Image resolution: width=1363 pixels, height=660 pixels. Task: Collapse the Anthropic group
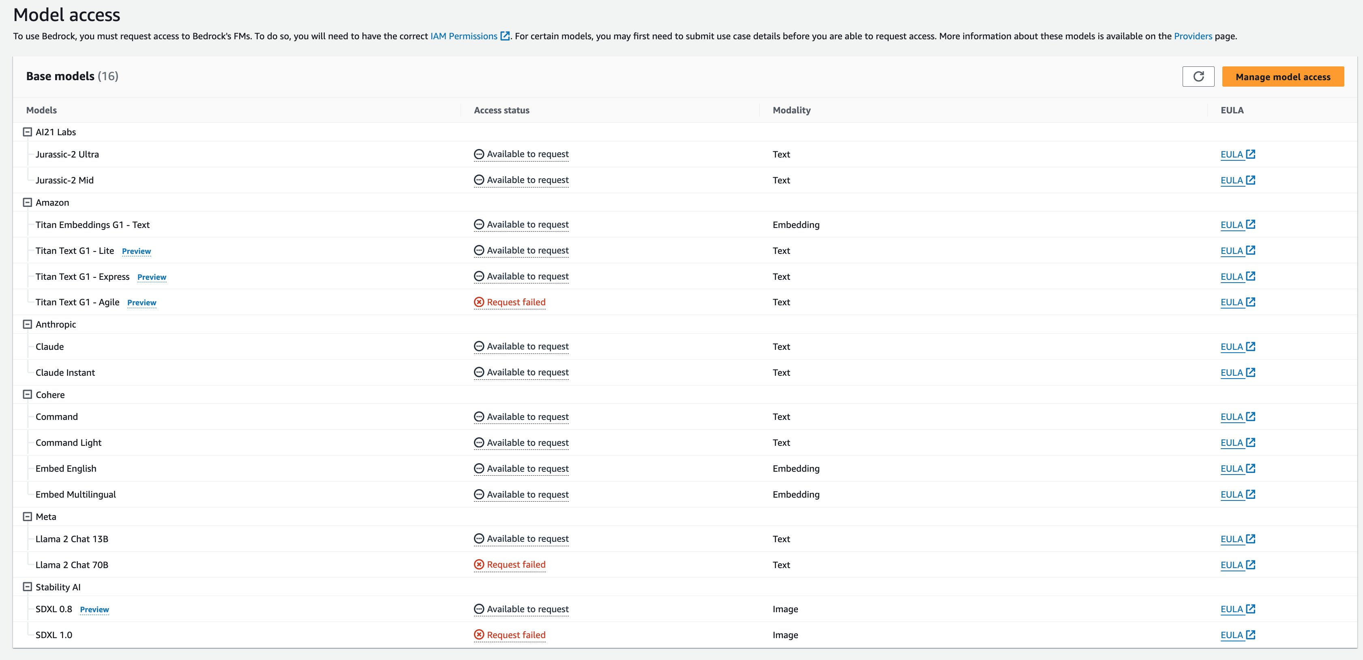coord(28,324)
